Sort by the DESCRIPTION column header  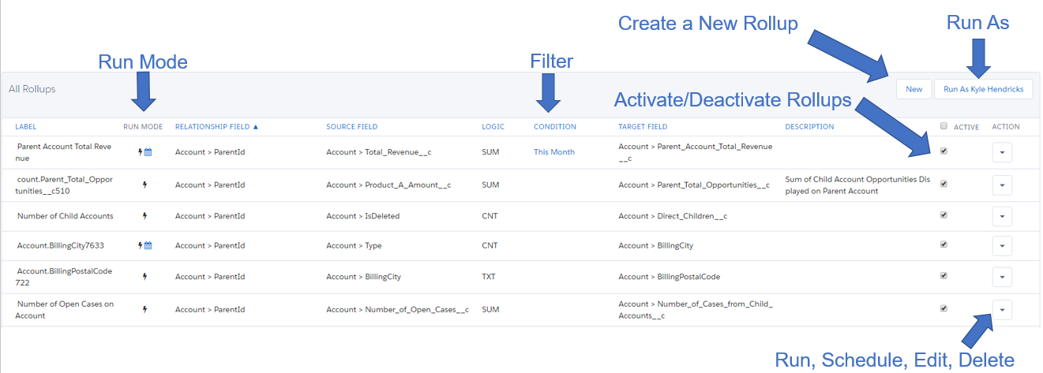[809, 126]
